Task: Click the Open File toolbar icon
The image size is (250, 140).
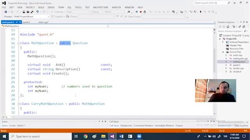Action: click(x=24, y=12)
